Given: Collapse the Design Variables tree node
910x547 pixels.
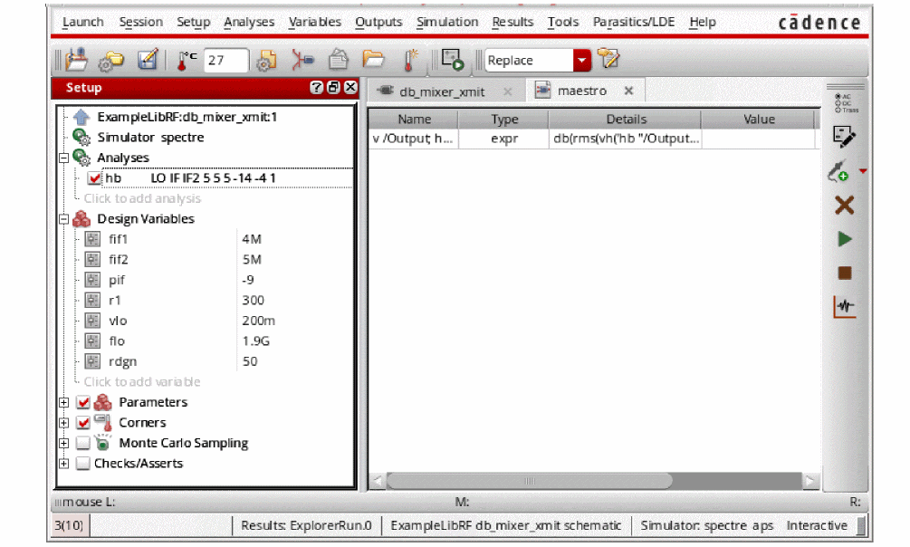Looking at the screenshot, I should click(x=64, y=219).
